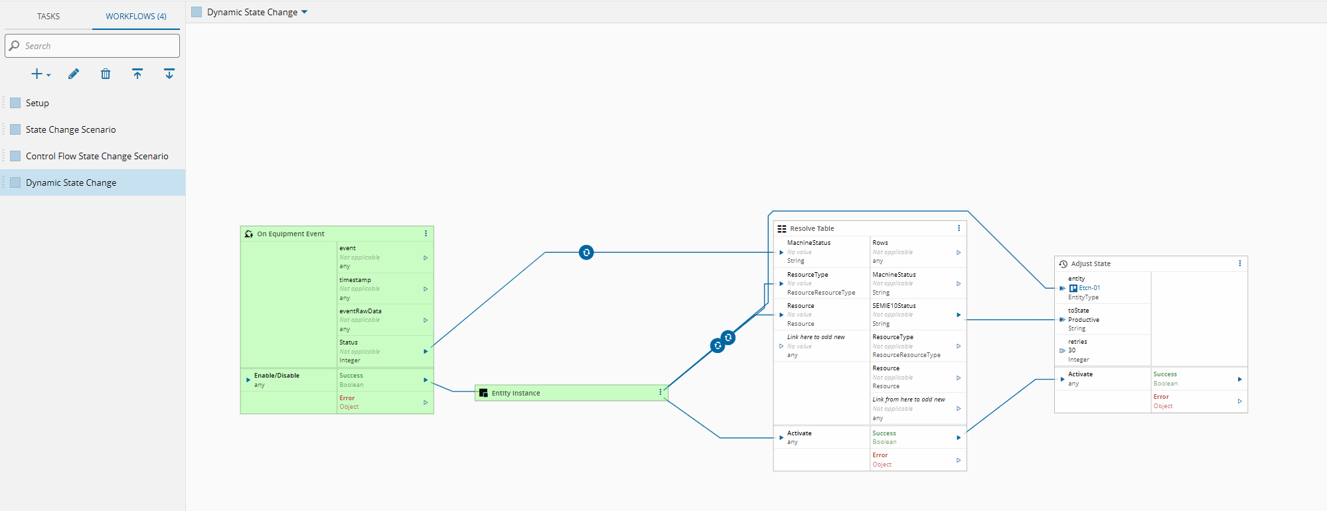Click converter icon on the Status link

pos(586,253)
